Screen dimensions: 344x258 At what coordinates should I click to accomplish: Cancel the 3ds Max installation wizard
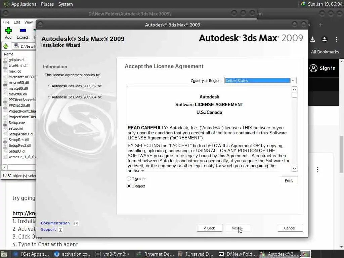coord(290,228)
